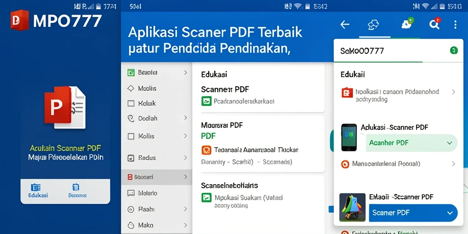Open the blue Scamer PDF dropdown
This screenshot has width=468, height=234.
[413, 213]
